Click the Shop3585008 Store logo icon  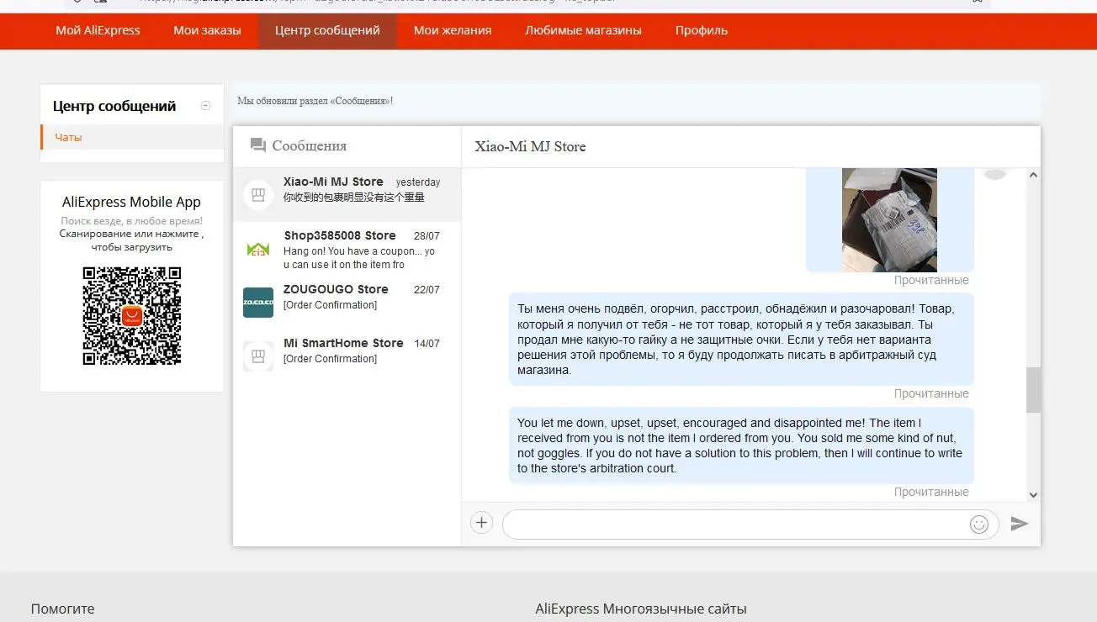(258, 249)
